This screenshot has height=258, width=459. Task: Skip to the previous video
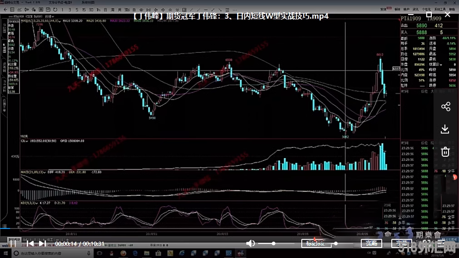click(30, 243)
